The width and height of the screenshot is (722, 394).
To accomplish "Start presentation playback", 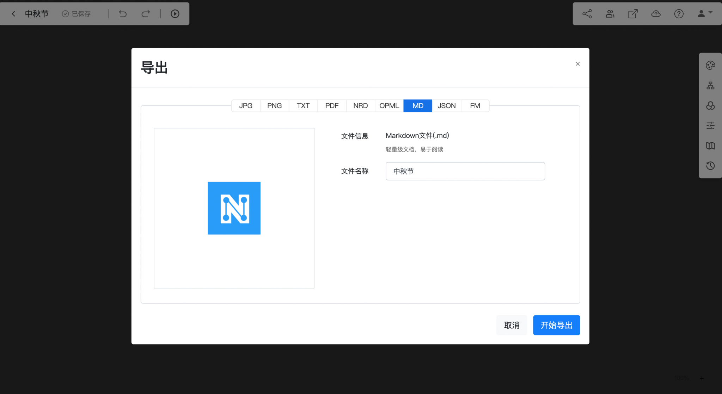I will [175, 13].
